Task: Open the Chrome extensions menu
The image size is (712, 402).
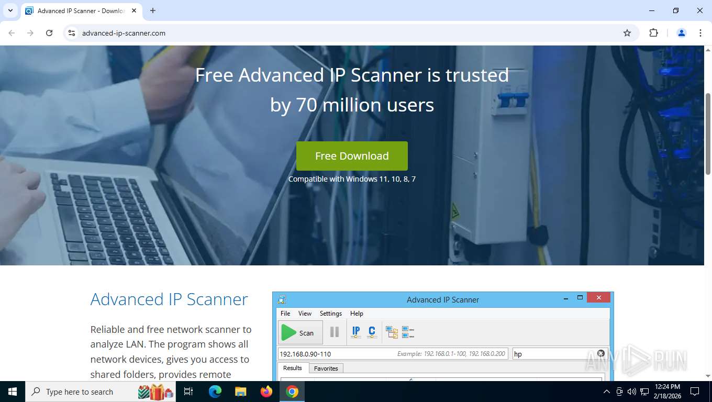Action: pyautogui.click(x=653, y=33)
